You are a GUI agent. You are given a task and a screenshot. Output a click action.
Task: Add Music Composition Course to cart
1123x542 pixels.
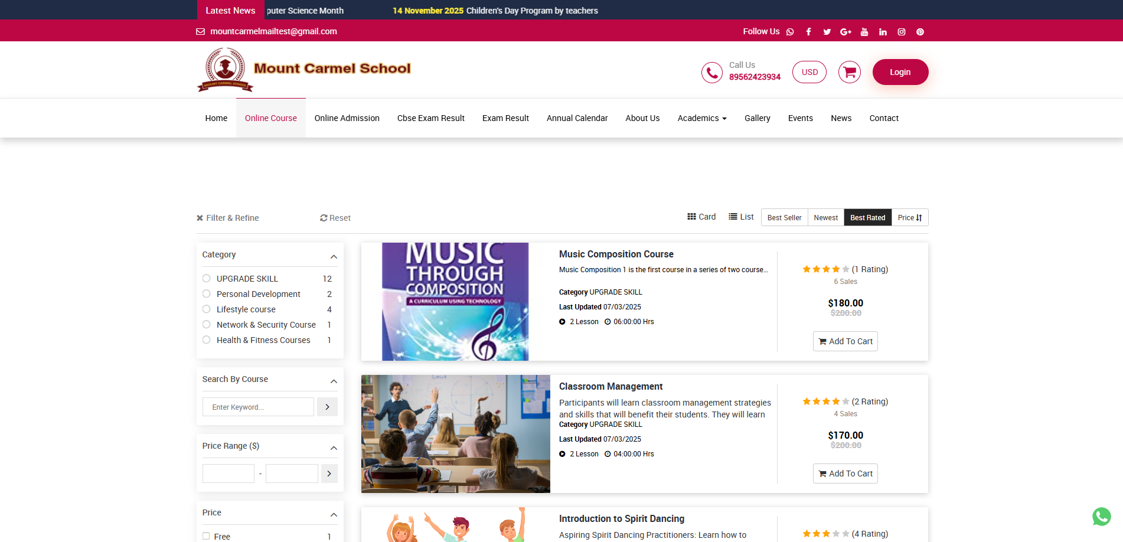pyautogui.click(x=845, y=341)
